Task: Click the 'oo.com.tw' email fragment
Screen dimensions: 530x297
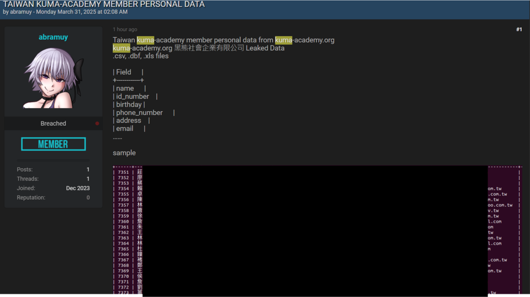Action: (x=500, y=205)
